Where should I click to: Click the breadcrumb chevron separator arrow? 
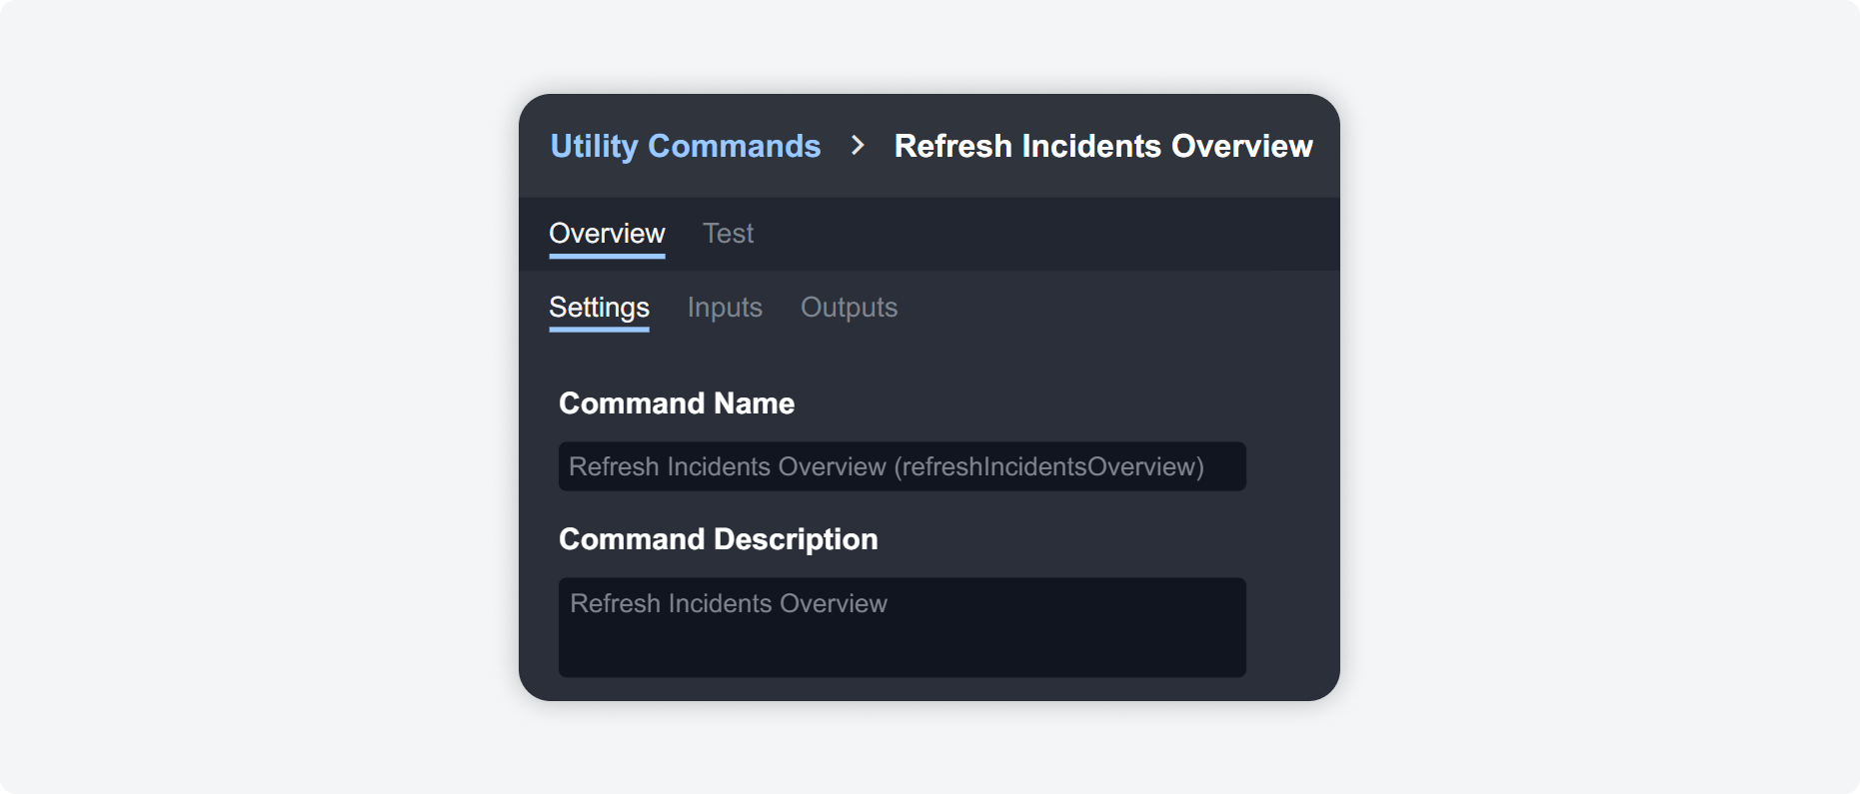pyautogui.click(x=858, y=146)
